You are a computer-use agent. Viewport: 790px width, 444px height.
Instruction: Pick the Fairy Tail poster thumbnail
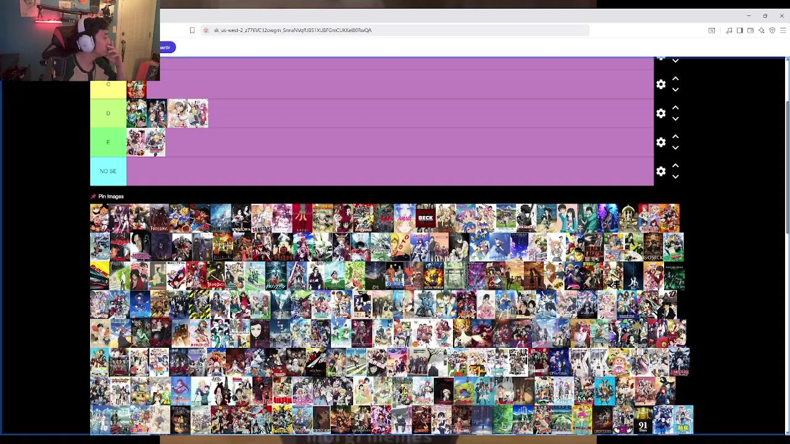[x=649, y=218]
